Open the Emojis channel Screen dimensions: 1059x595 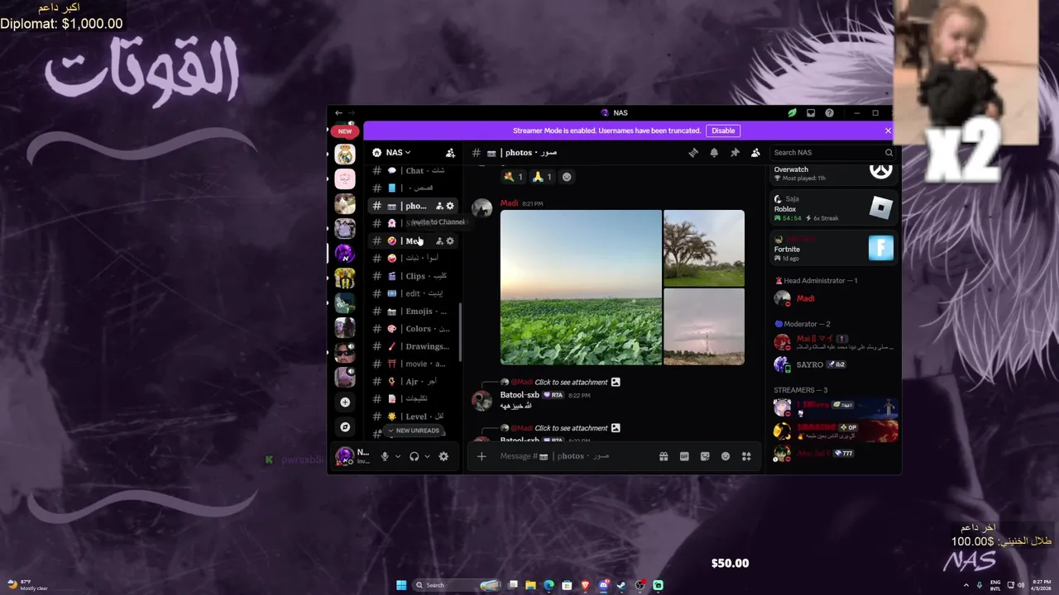click(x=414, y=312)
